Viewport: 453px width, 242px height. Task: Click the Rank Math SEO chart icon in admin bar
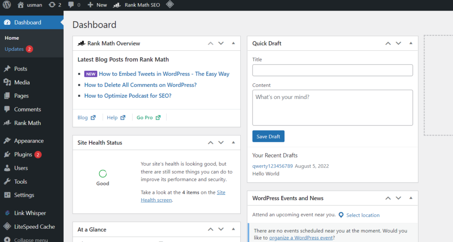coord(117,5)
